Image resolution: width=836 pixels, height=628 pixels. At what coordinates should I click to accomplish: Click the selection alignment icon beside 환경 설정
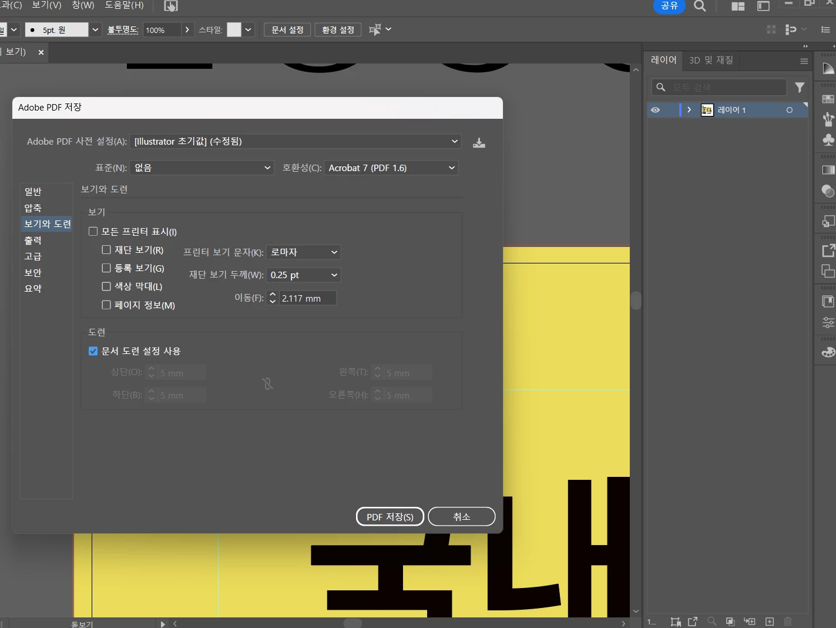click(x=375, y=29)
